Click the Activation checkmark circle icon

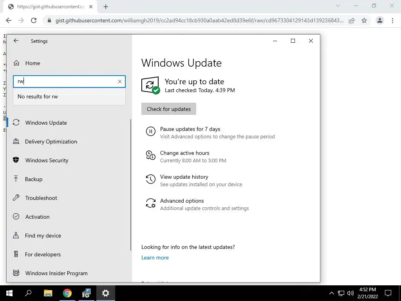click(x=16, y=216)
